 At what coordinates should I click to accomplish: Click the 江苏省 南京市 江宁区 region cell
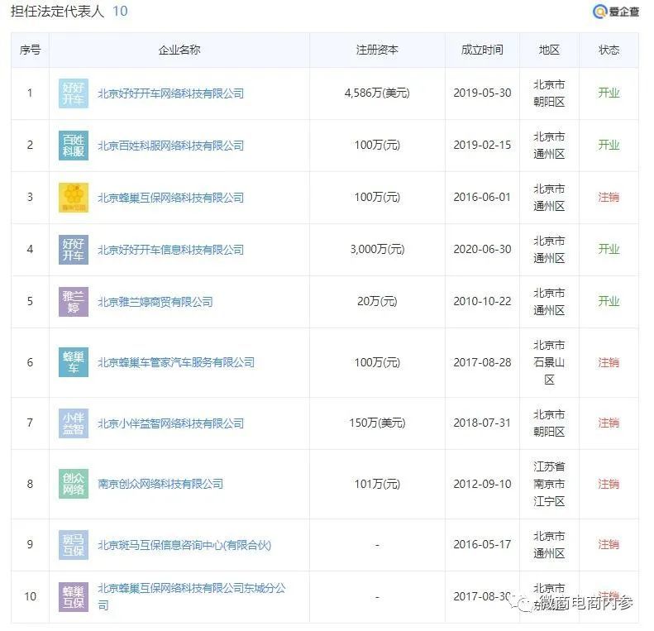(x=549, y=484)
